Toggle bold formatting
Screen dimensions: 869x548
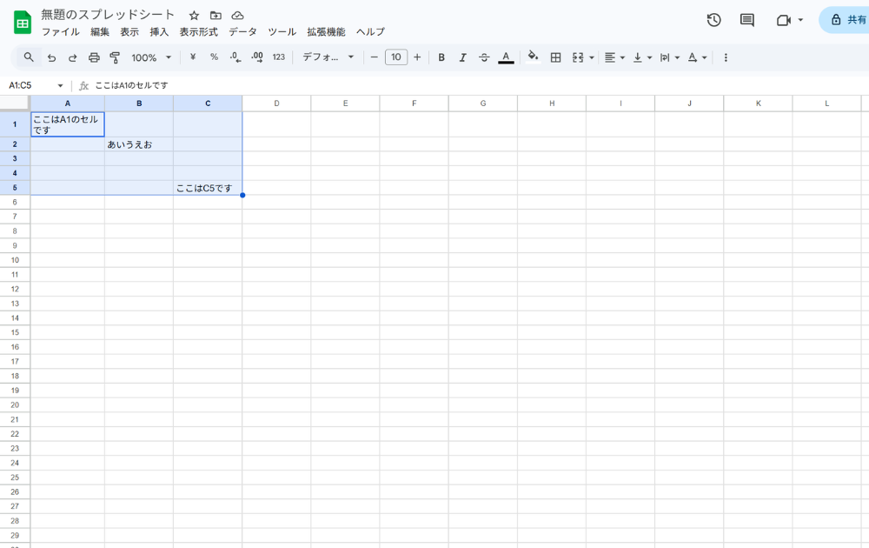[441, 57]
